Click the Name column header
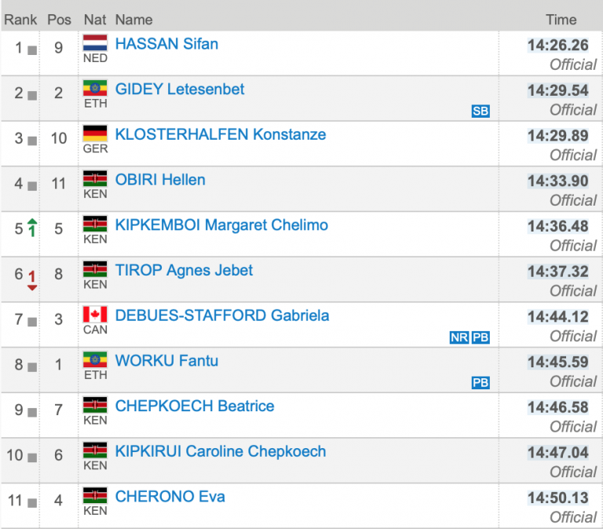The width and height of the screenshot is (603, 529). pos(133,20)
